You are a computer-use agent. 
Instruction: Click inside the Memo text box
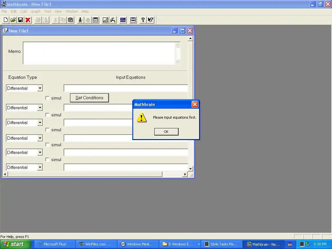(99, 53)
